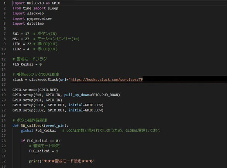
Task: Click "GPIO.setup(LED2, GPIO.OUT" on line 22
Action: (38, 110)
